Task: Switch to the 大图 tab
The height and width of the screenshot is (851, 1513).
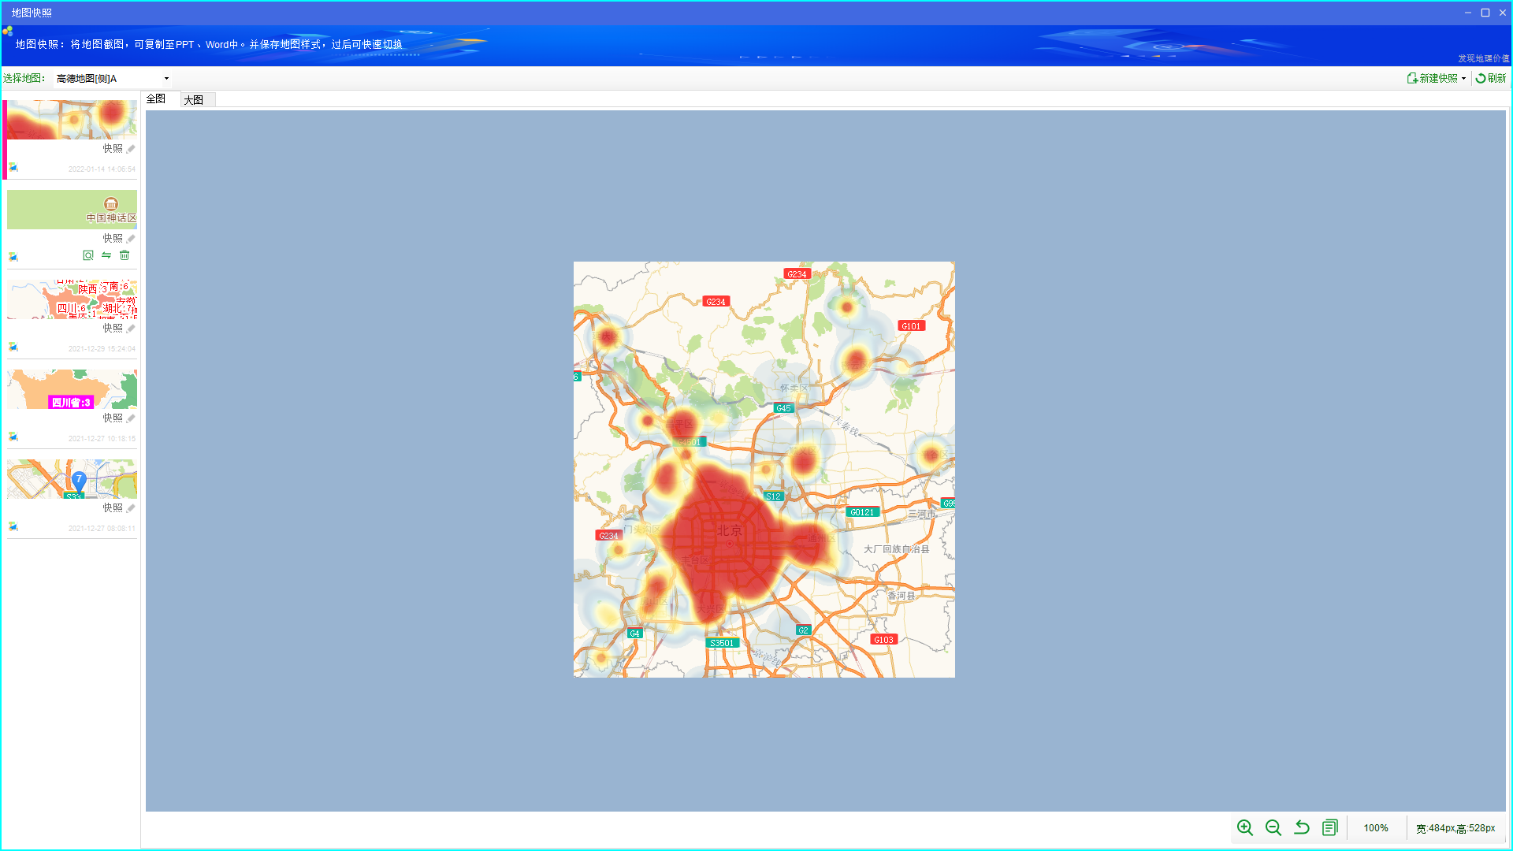Action: pyautogui.click(x=194, y=100)
